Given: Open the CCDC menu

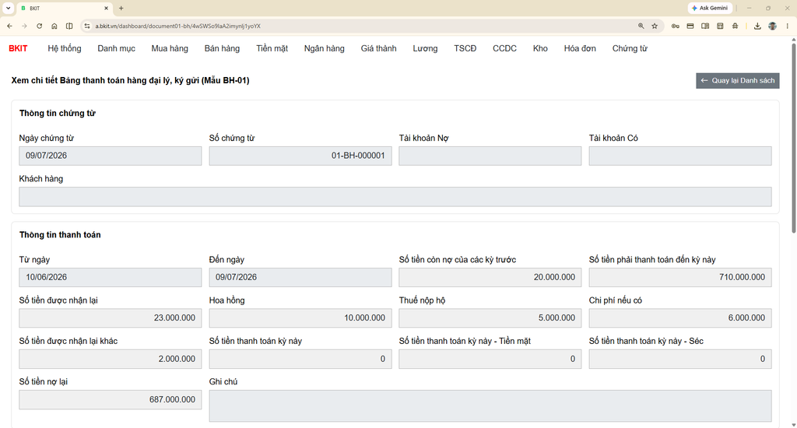Looking at the screenshot, I should (x=504, y=48).
